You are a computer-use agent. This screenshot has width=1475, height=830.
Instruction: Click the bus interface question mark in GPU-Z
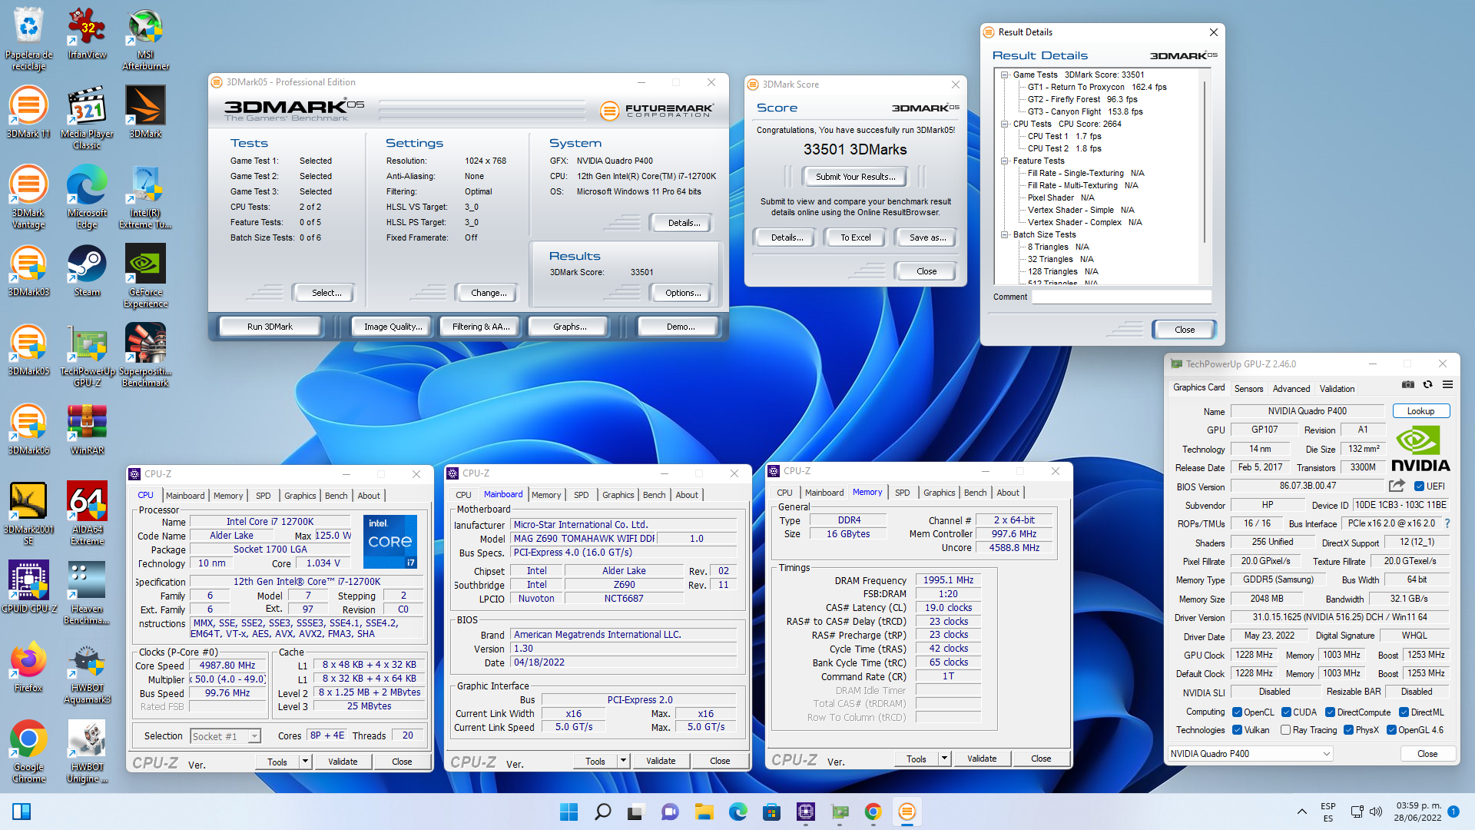1447,523
